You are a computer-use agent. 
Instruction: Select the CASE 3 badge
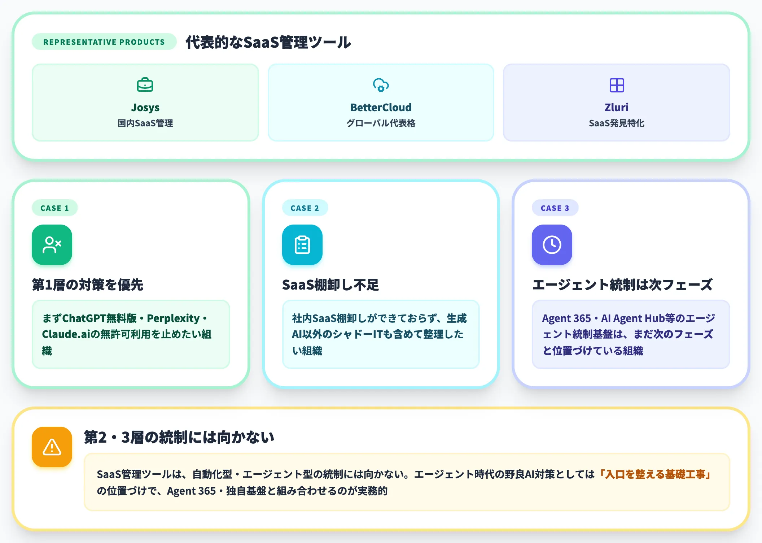tap(555, 208)
